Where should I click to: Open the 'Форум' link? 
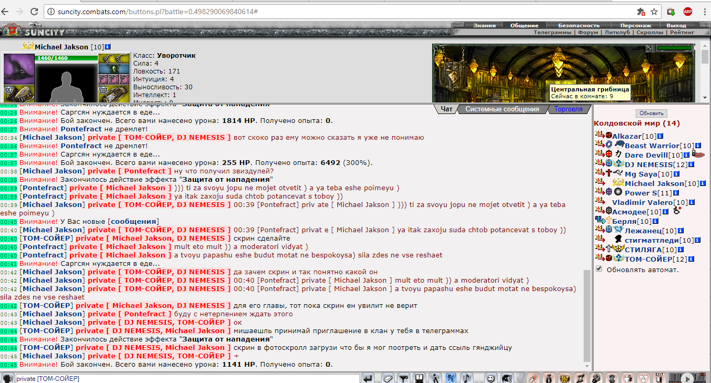[x=588, y=33]
